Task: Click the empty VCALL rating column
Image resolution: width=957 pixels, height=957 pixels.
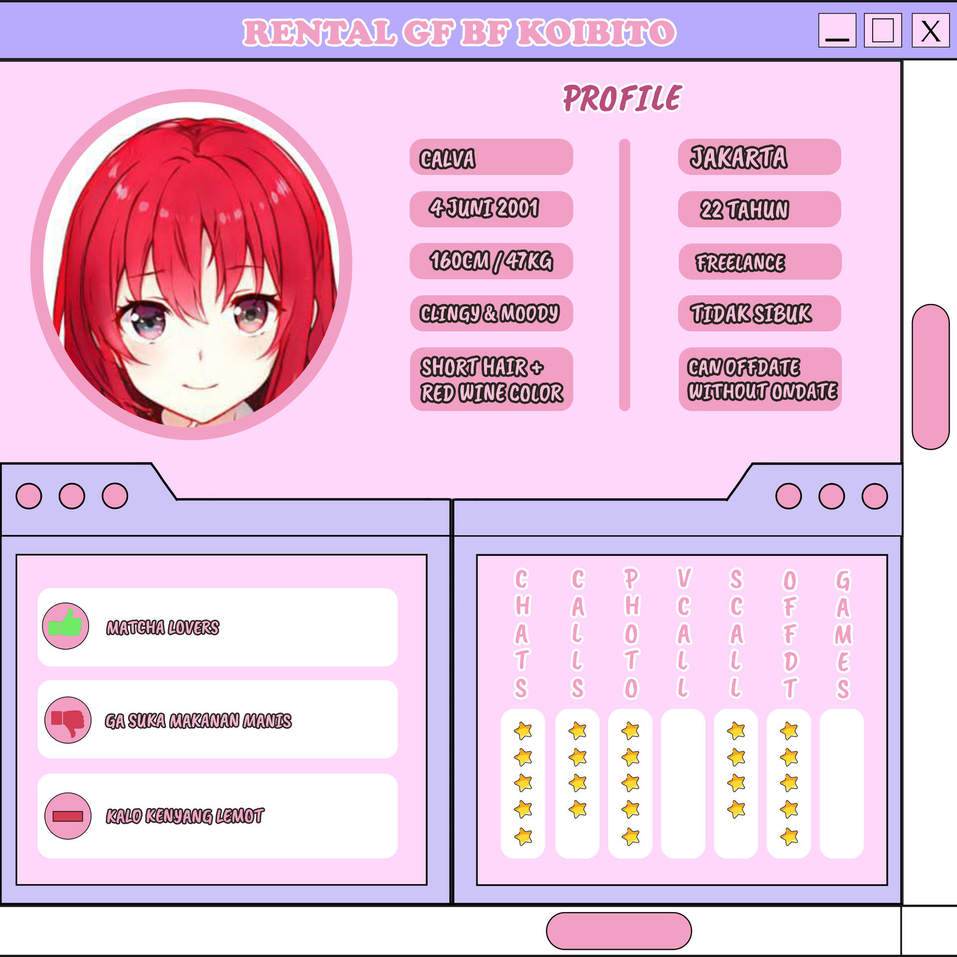Action: pyautogui.click(x=683, y=783)
